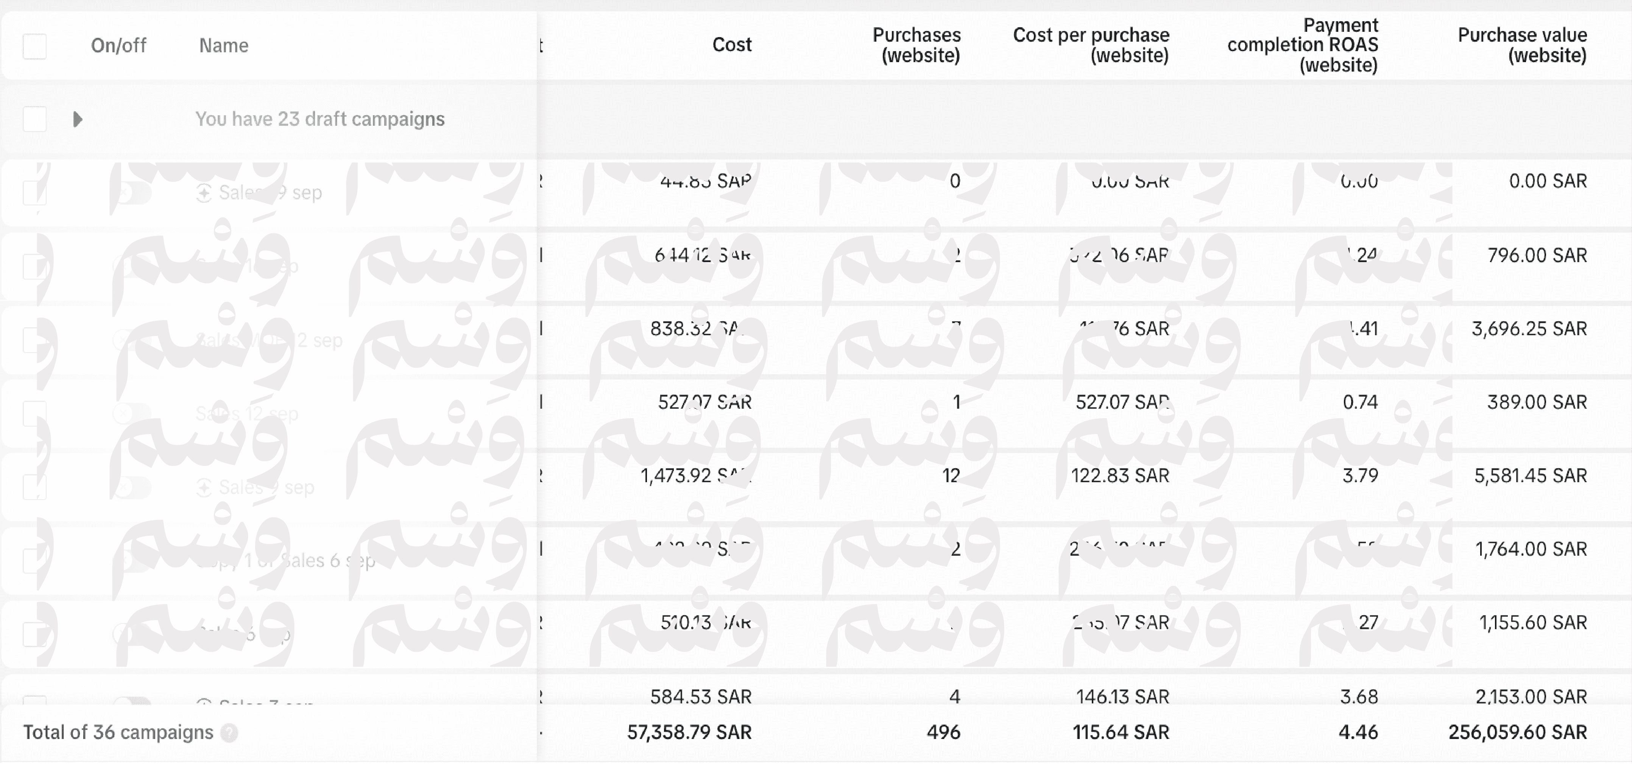This screenshot has height=764, width=1632.
Task: Sort by the Cost column header
Action: [732, 45]
